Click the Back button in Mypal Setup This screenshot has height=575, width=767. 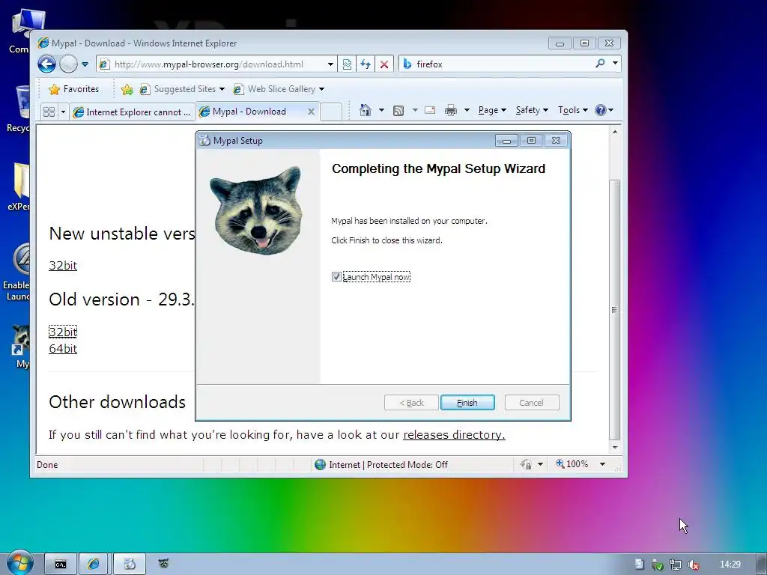coord(411,402)
